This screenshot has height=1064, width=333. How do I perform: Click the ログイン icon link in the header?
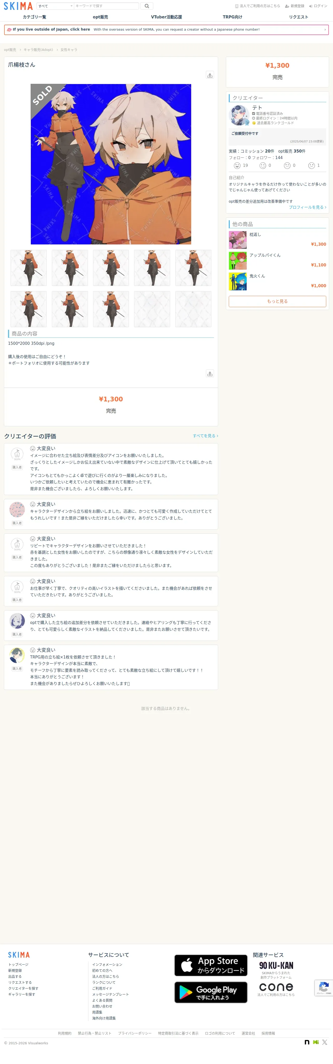(318, 6)
